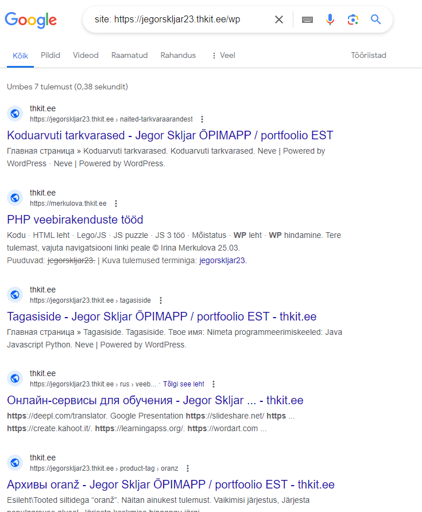Viewport: 422px width, 512px height.
Task: Click Tõlgi see leht translate link
Action: 184,384
